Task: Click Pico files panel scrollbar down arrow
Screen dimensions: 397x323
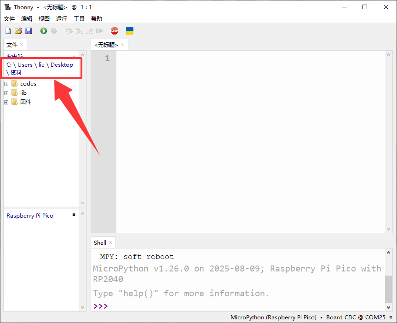Action: (82, 307)
